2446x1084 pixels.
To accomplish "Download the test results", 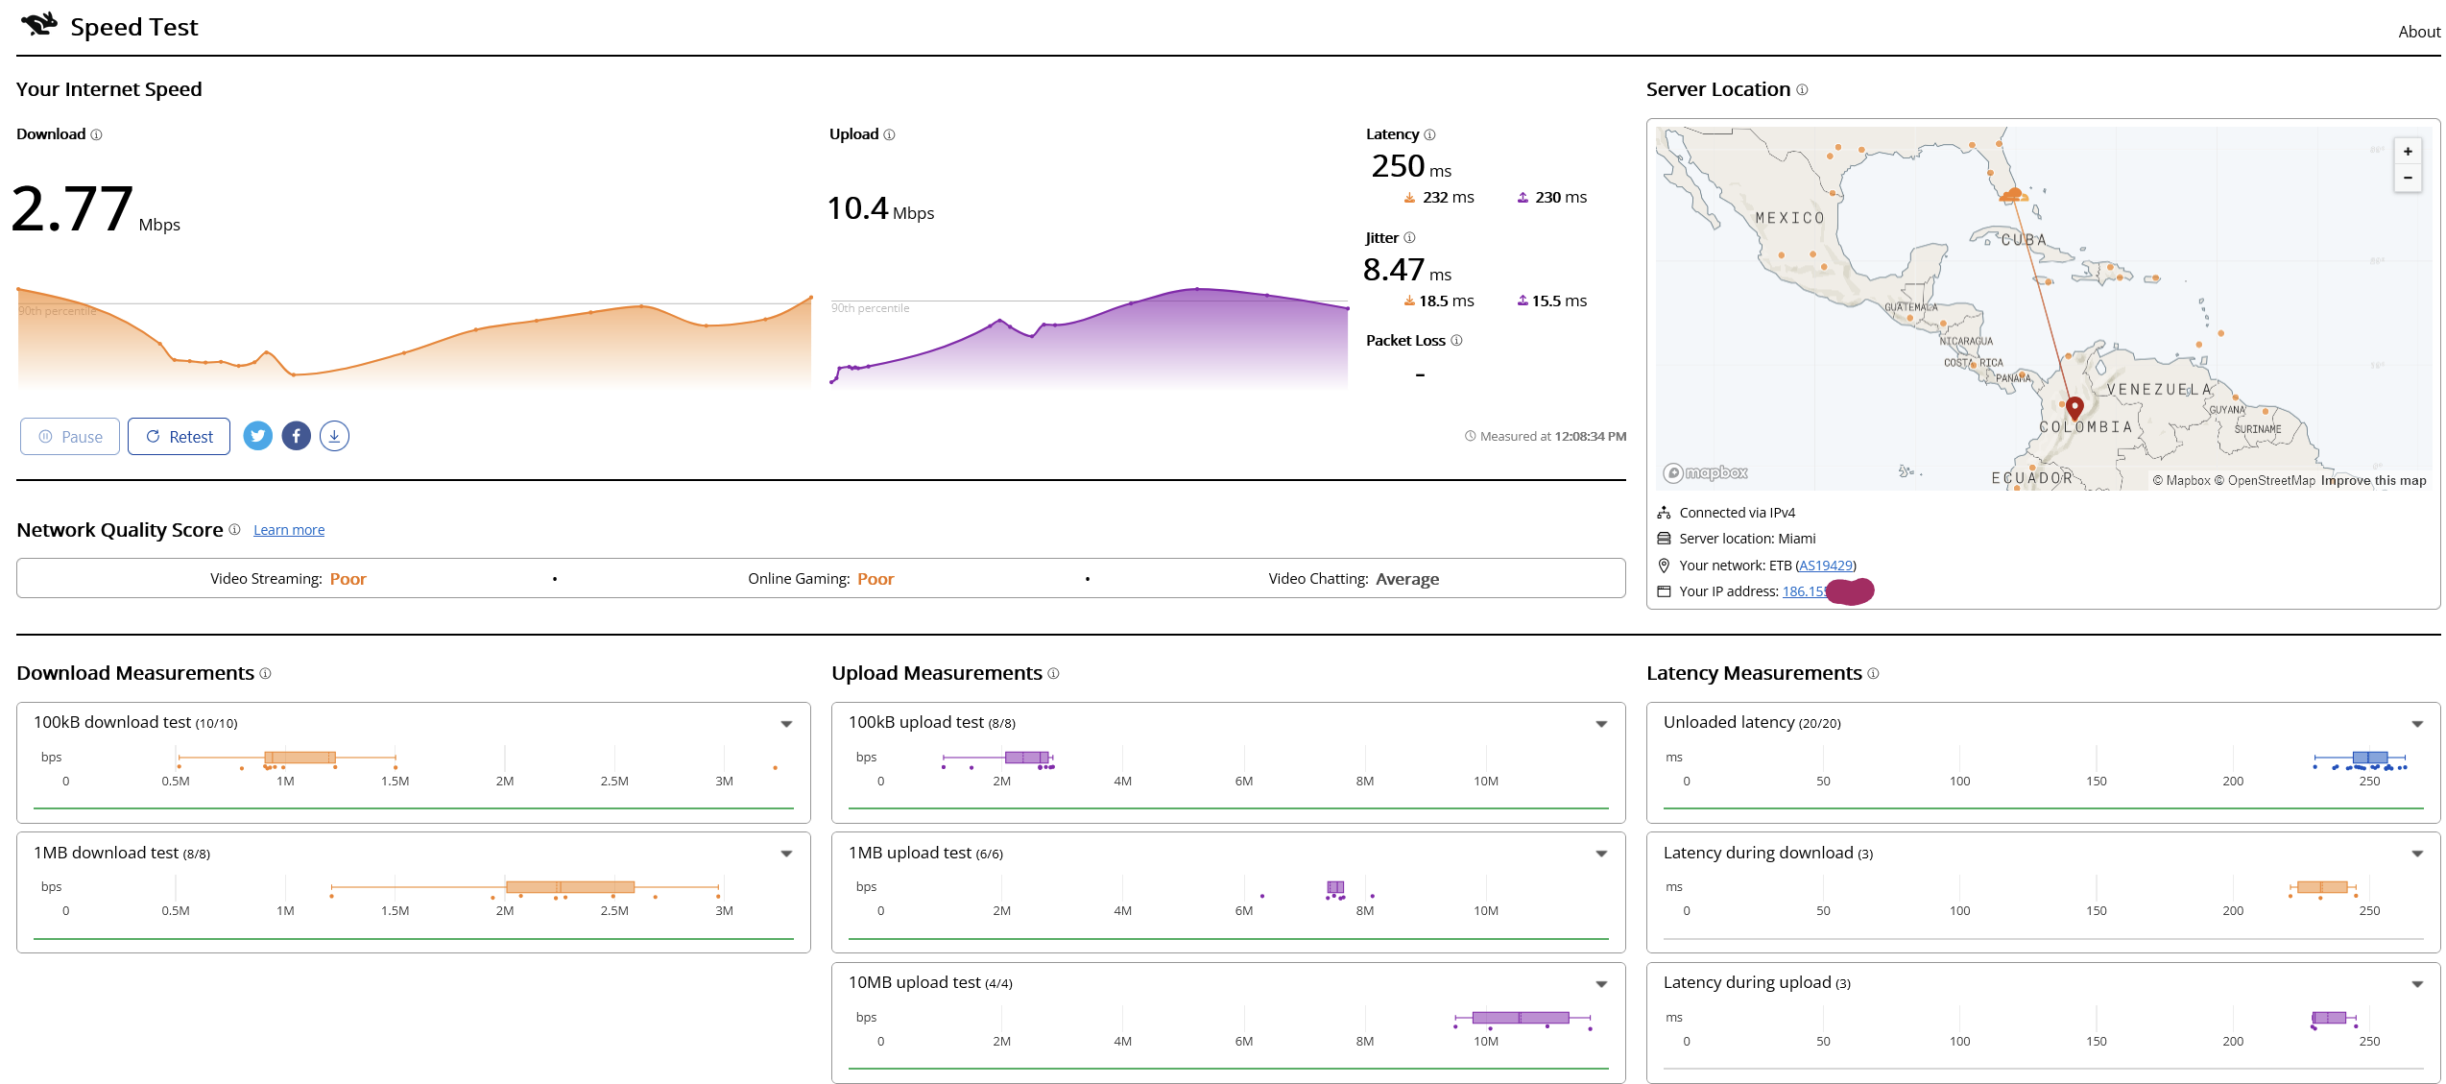I will (334, 436).
